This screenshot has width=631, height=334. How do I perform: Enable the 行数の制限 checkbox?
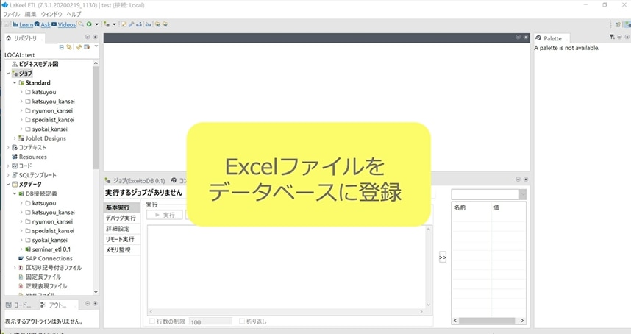pos(152,321)
